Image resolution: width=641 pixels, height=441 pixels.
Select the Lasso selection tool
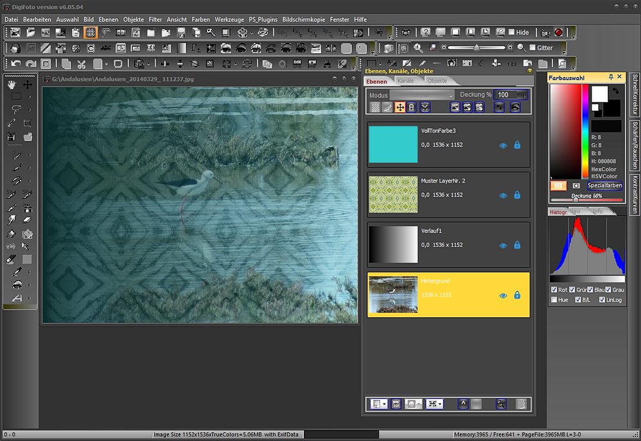point(15,109)
